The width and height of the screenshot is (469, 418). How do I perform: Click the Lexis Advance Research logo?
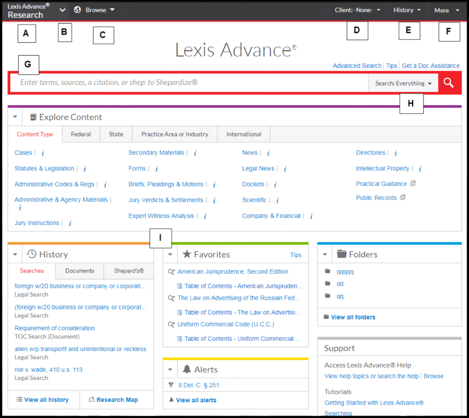coord(29,10)
